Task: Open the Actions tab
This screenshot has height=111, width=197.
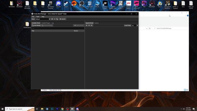Action: click(x=96, y=23)
